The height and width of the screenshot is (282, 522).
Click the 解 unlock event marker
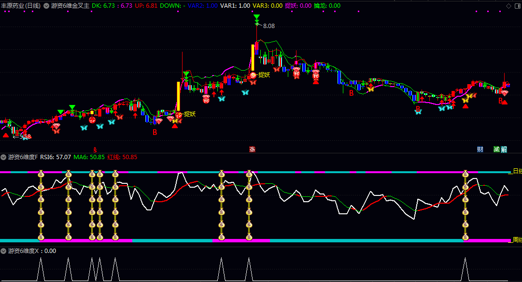[504, 149]
